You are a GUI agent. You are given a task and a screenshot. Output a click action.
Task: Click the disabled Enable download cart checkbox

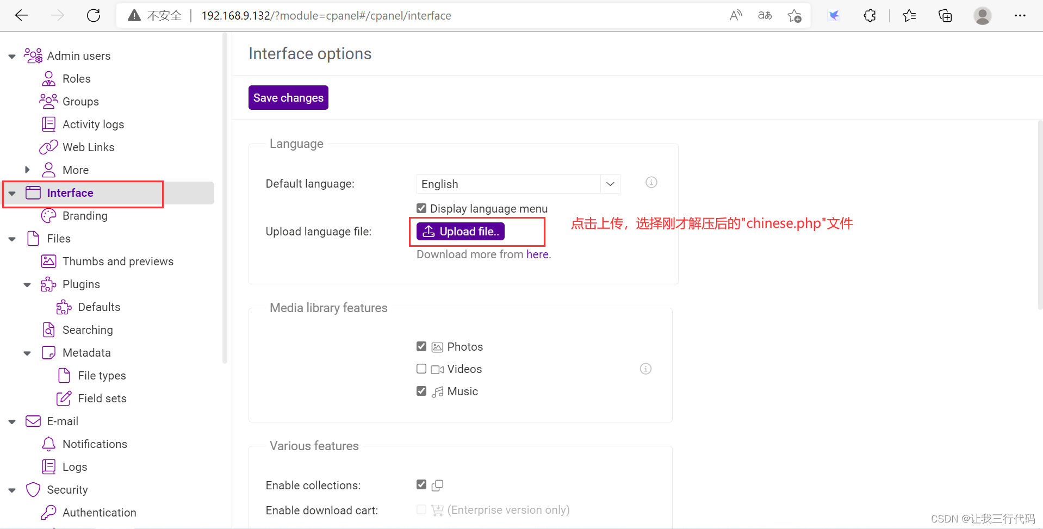[x=421, y=509]
